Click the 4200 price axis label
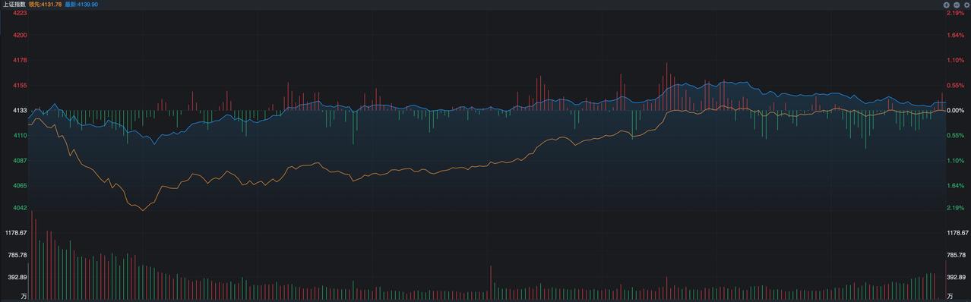The width and height of the screenshot is (971, 302). (x=21, y=35)
